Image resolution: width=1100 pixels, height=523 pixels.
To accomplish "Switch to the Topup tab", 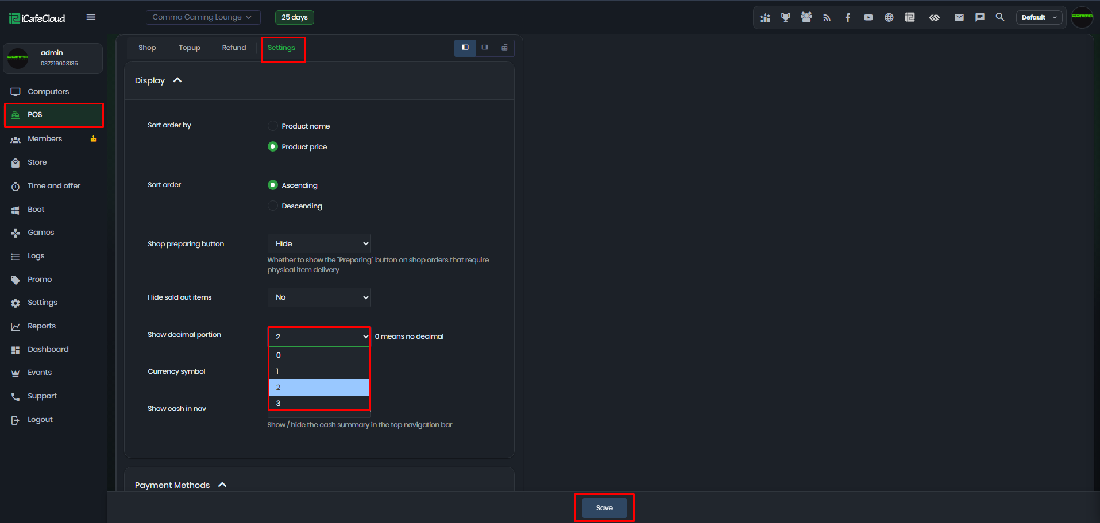I will 190,48.
